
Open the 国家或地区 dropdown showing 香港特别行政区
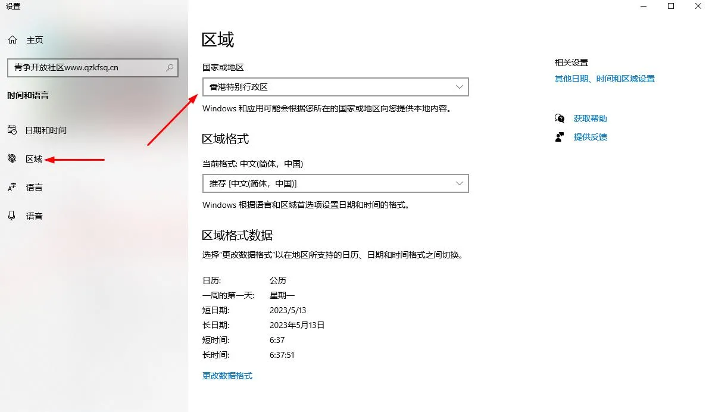coord(336,87)
